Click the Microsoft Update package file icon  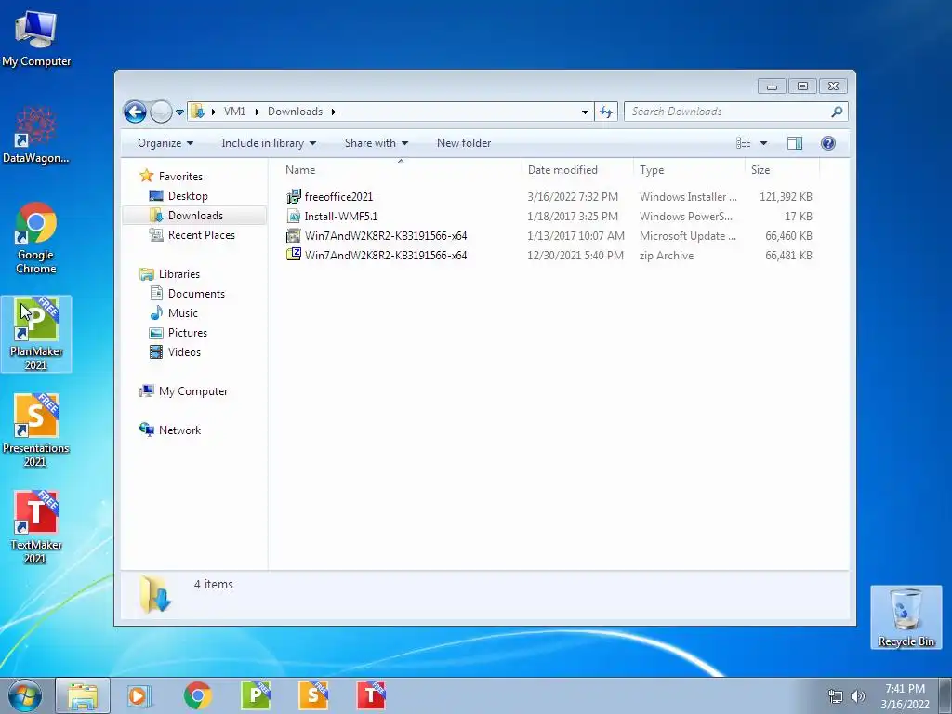(293, 235)
